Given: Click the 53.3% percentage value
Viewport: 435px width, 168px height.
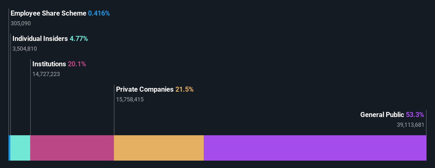Looking at the screenshot, I should tap(415, 115).
